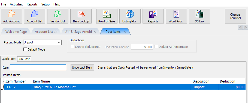This screenshot has width=248, height=103.
Task: Open the Setup menu
Action: [46, 4]
